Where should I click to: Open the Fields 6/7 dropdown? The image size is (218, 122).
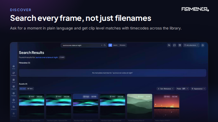[183, 89]
